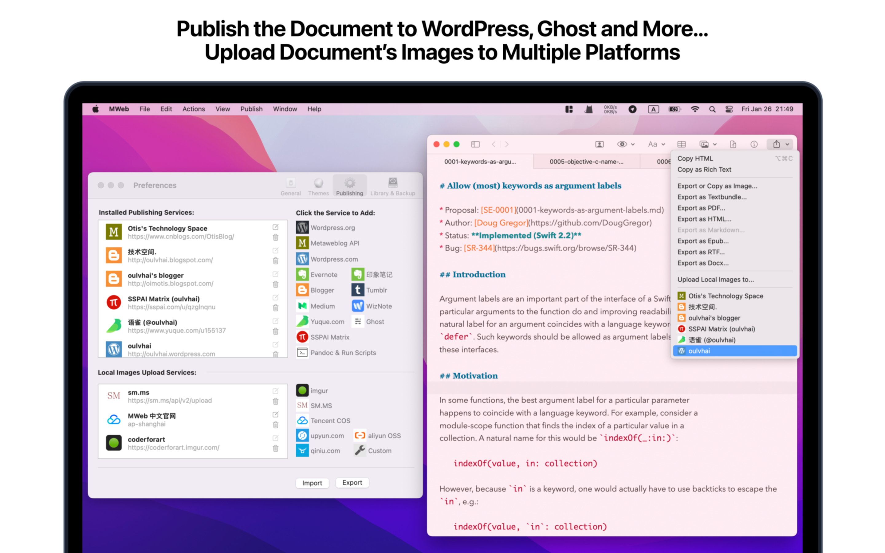Screen dimensions: 885x553
Task: Click the share icon in the editor toolbar
Action: 776,144
